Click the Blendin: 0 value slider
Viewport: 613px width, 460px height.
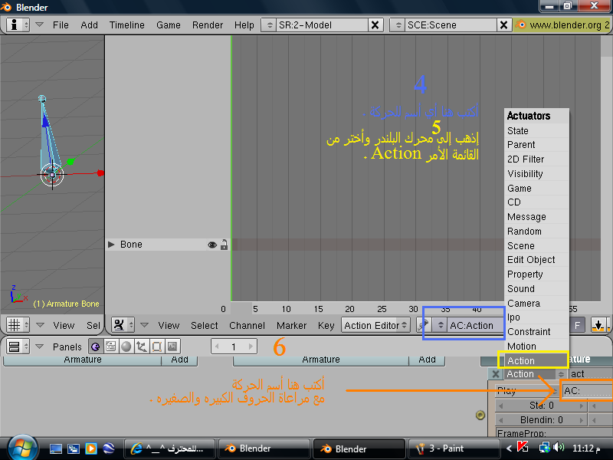click(542, 420)
